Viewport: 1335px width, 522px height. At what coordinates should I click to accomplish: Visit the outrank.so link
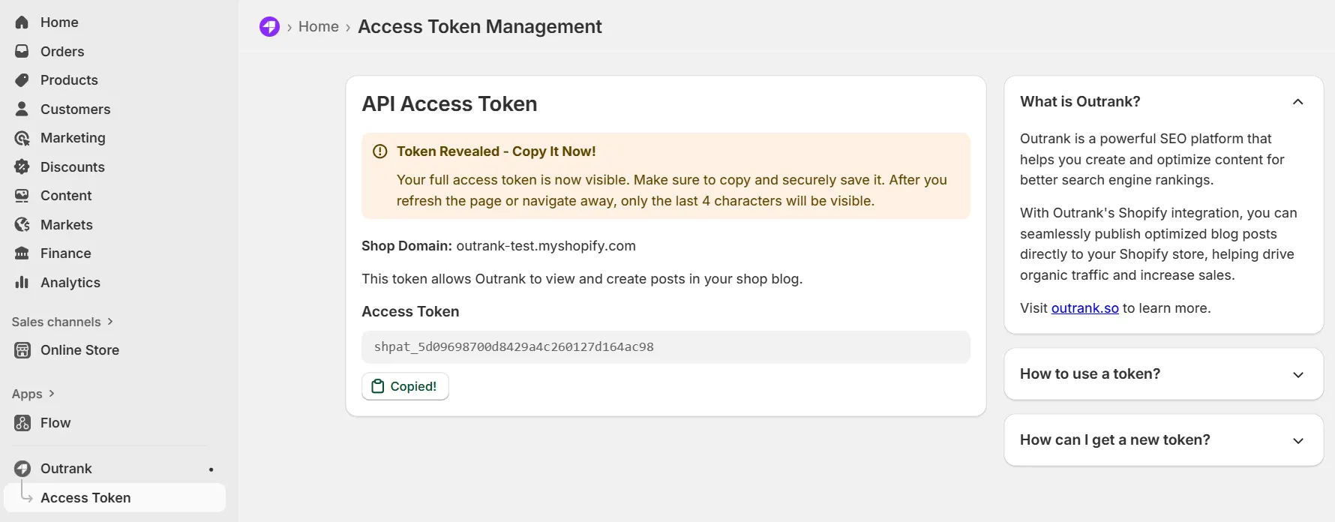(x=1084, y=307)
